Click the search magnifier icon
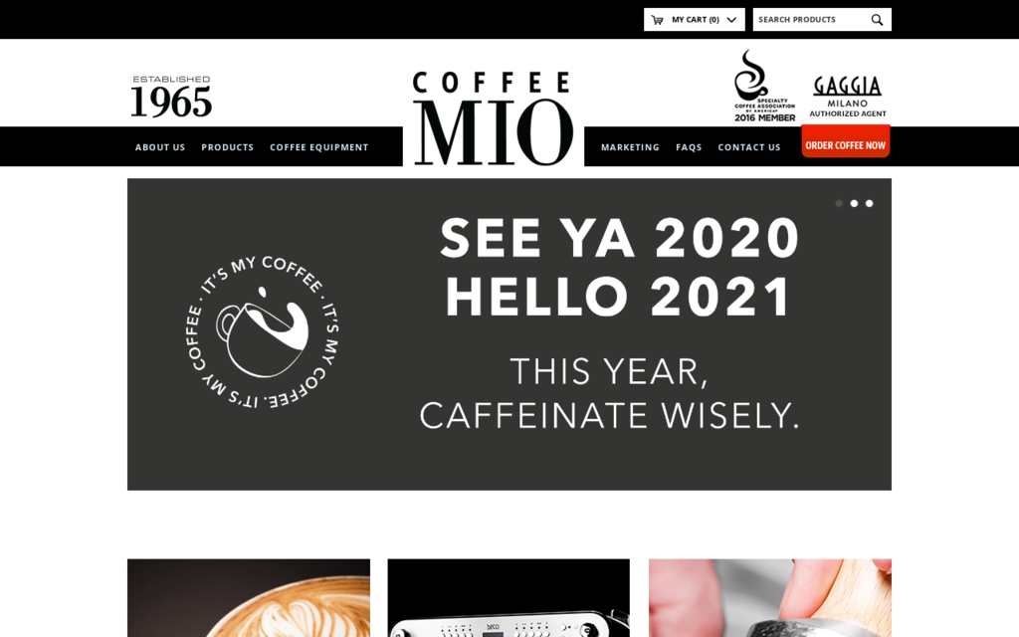This screenshot has width=1019, height=637. pyautogui.click(x=877, y=20)
